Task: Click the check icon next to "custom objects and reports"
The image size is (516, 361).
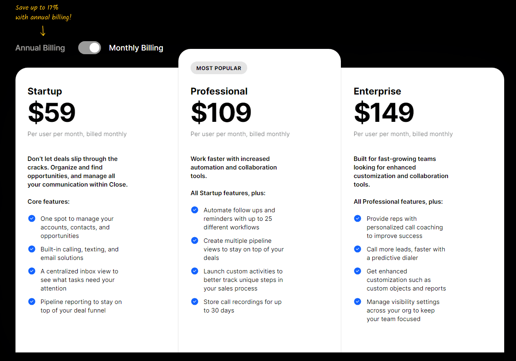Action: [358, 271]
